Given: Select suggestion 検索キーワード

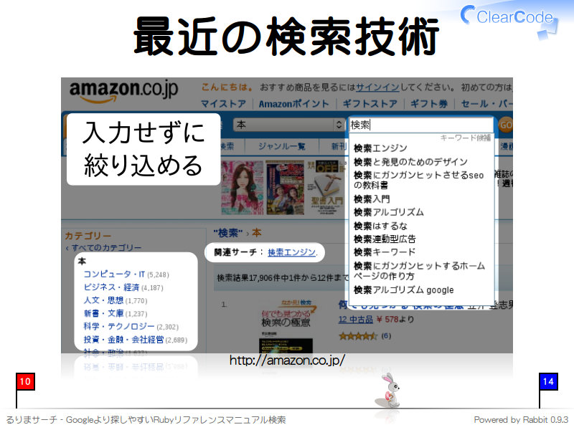Looking at the screenshot, I should click(385, 252).
